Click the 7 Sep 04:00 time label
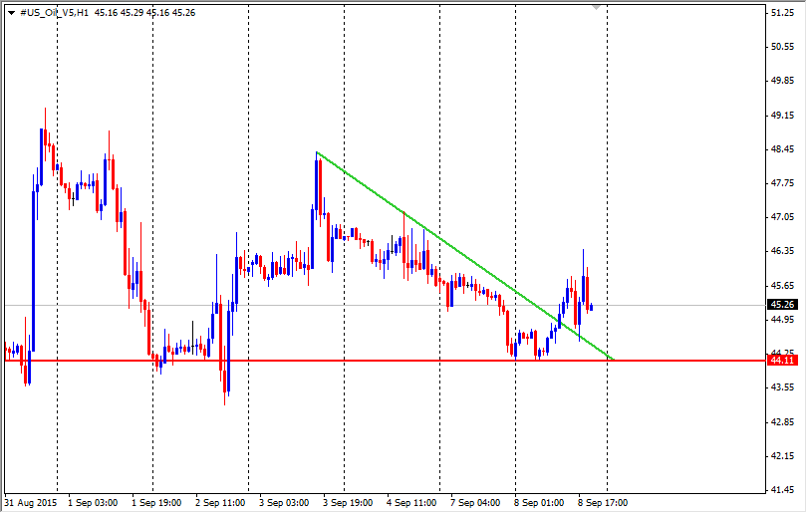 (475, 503)
